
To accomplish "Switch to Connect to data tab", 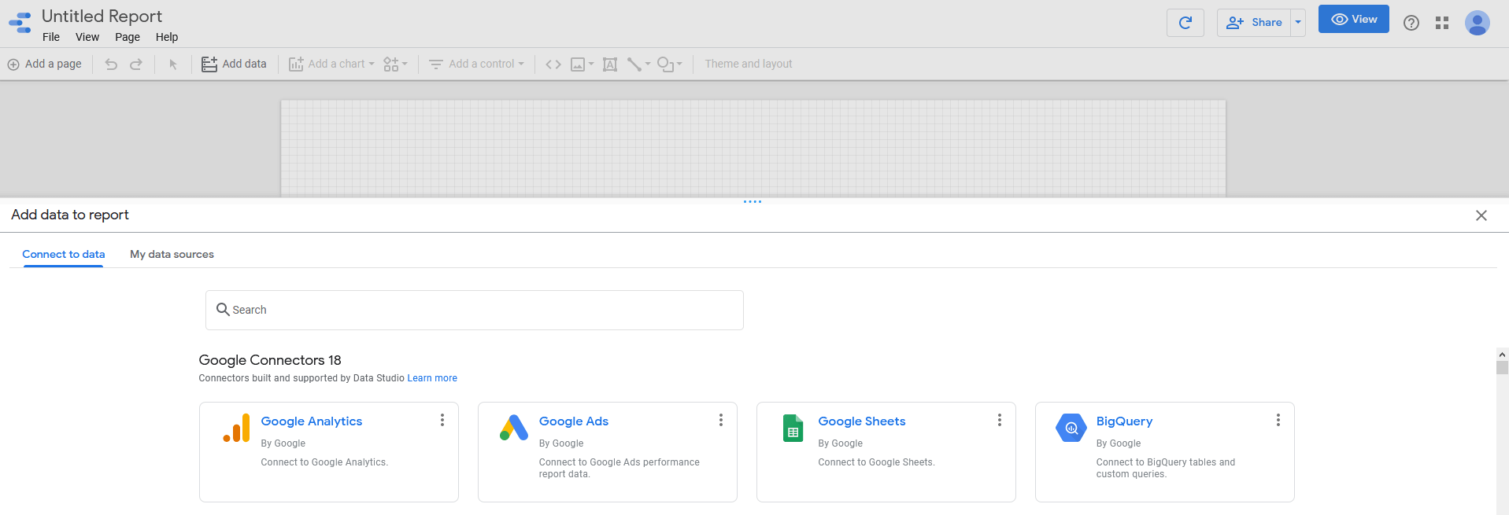I will [x=64, y=254].
